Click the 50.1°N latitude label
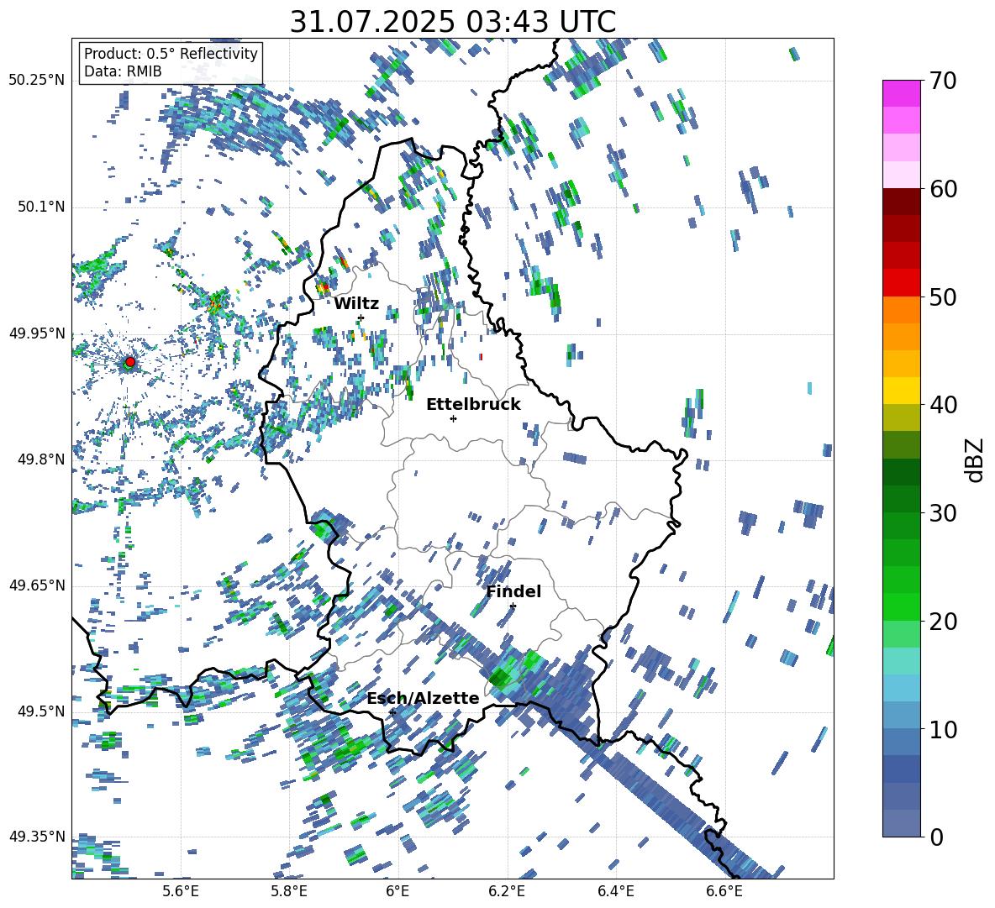The height and width of the screenshot is (908, 995). [x=41, y=207]
